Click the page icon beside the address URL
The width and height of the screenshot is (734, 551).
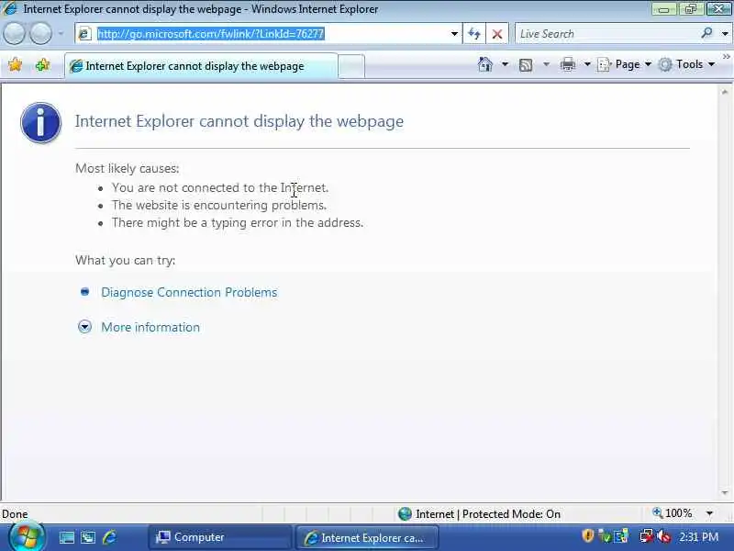coord(84,34)
